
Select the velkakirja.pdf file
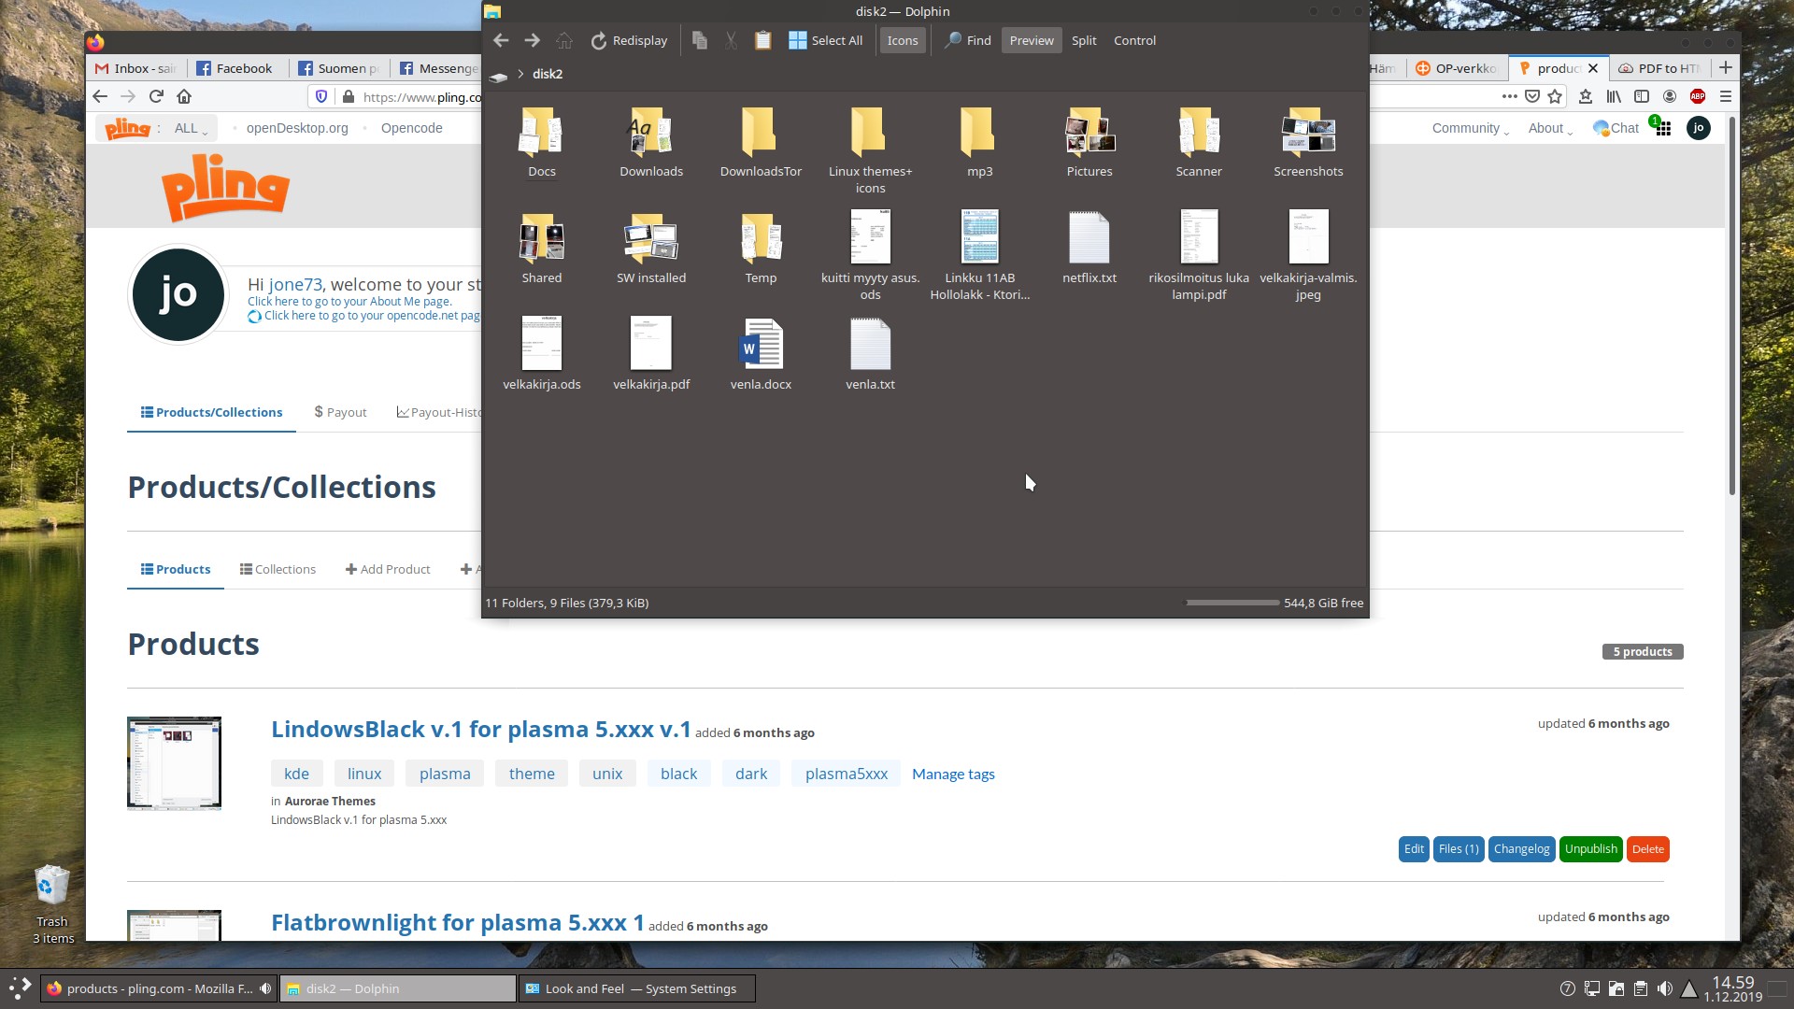pos(651,355)
